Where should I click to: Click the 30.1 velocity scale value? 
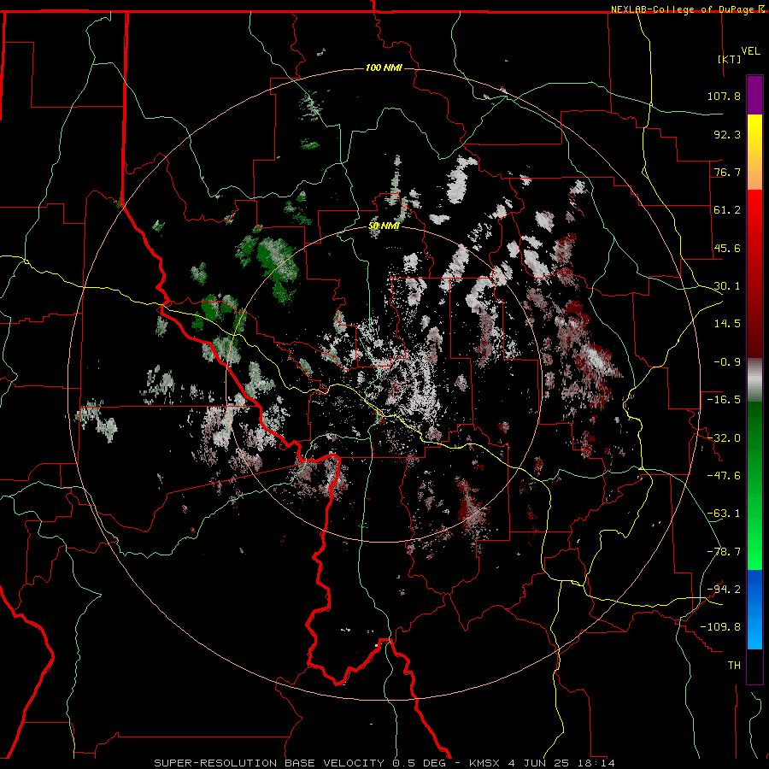[727, 286]
